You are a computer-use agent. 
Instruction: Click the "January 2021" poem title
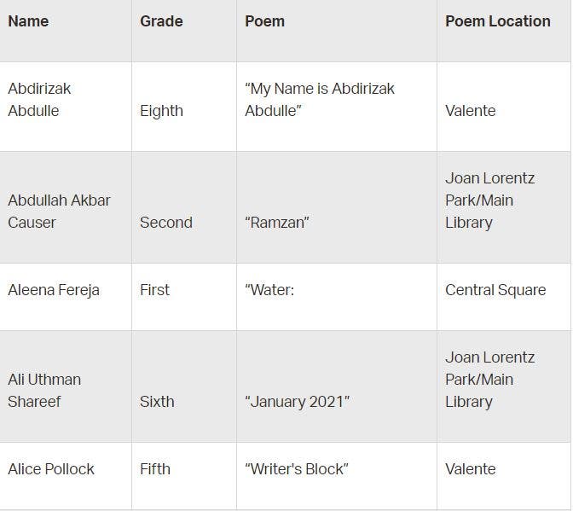pos(298,402)
